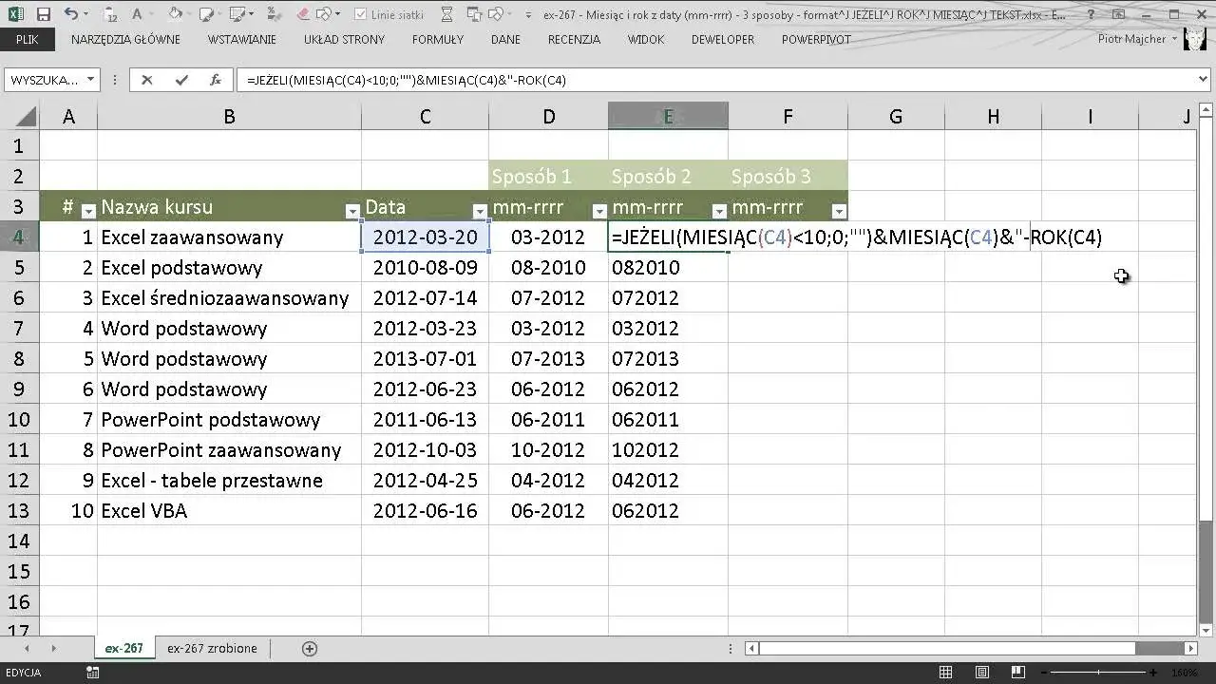Viewport: 1216px width, 684px height.
Task: Open filter dropdown for Data column
Action: pyautogui.click(x=480, y=211)
